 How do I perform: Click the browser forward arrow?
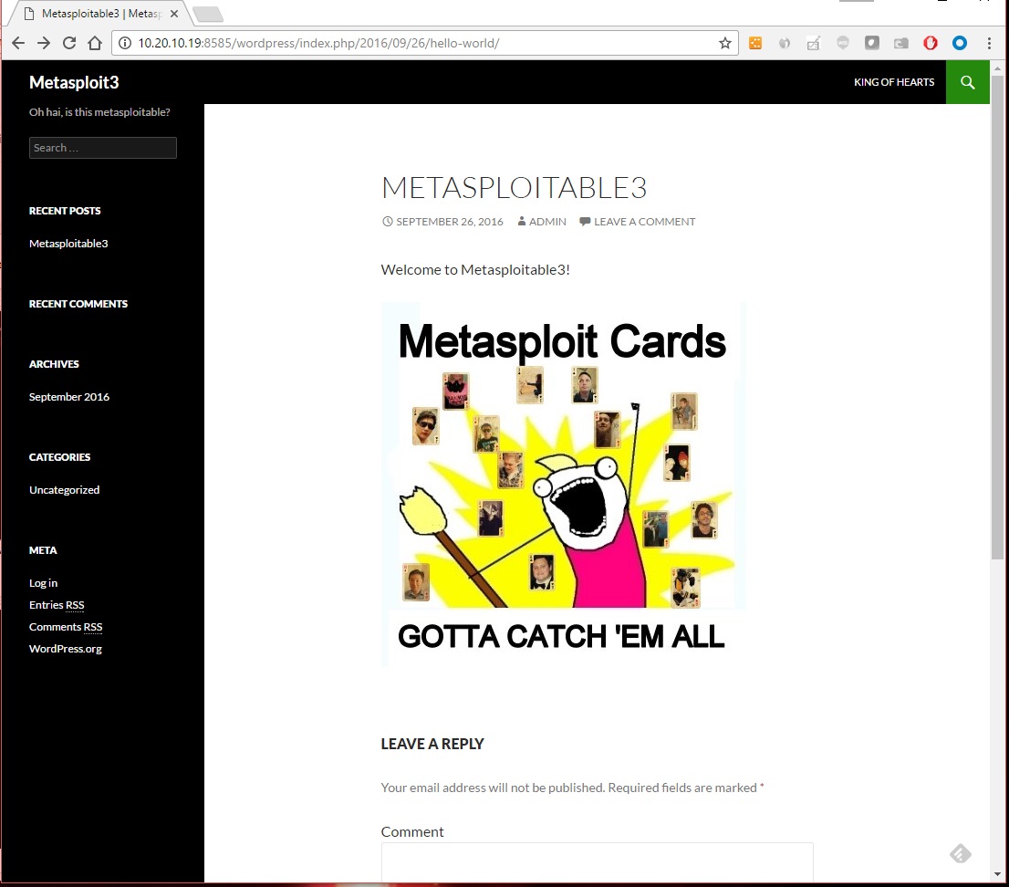coord(44,43)
